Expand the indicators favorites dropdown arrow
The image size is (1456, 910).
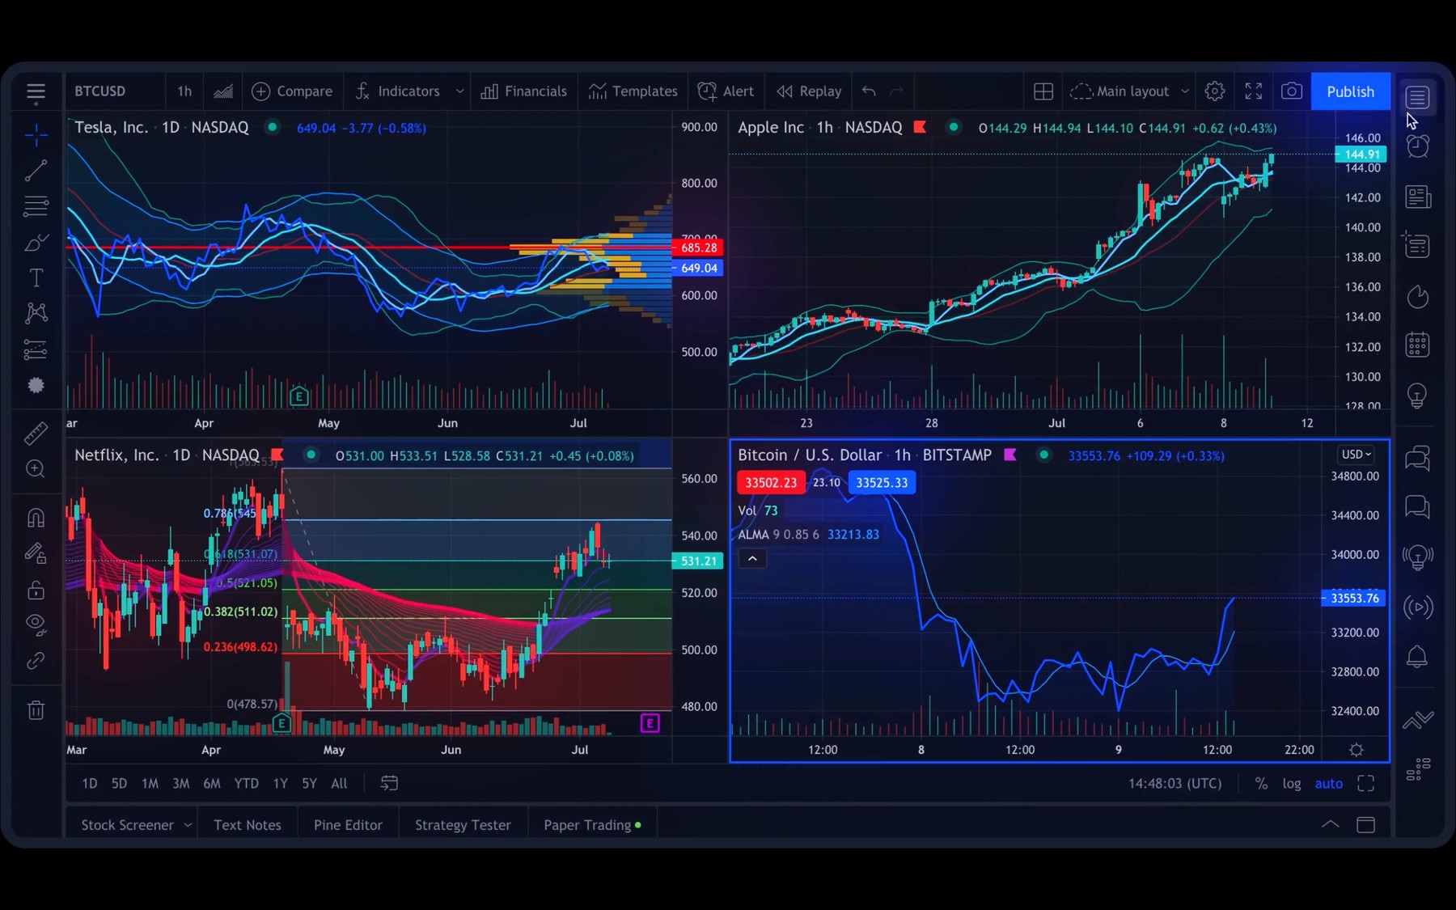459,91
